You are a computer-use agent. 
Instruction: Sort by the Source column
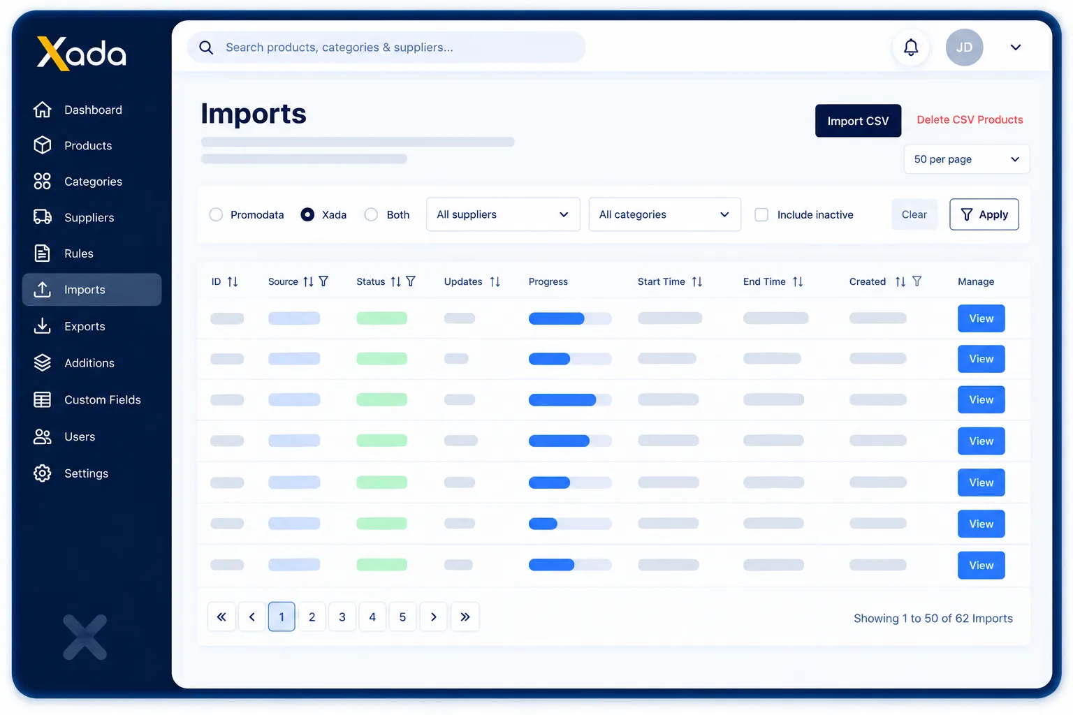pyautogui.click(x=308, y=281)
